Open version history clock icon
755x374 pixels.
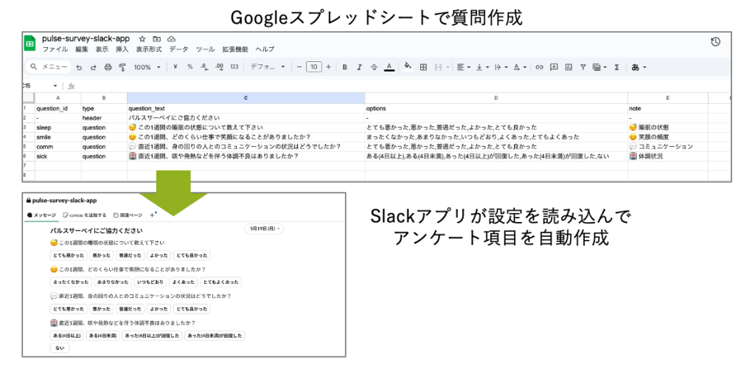[715, 42]
